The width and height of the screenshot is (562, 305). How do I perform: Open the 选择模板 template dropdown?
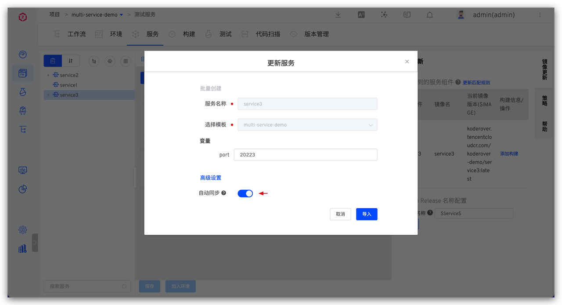307,125
